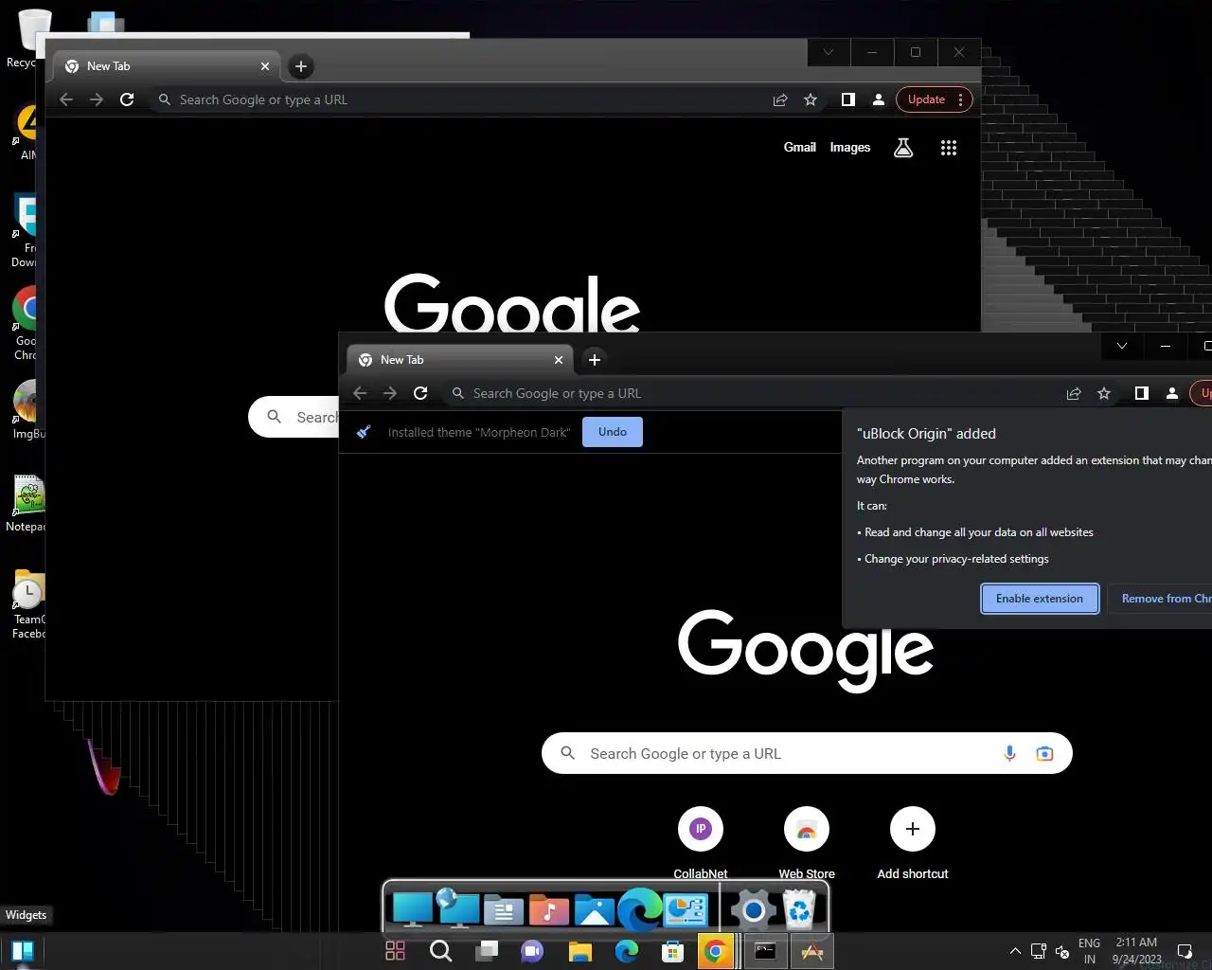Click the profile avatar icon in the front Chrome window
Screen dimensions: 1212x970
1172,393
